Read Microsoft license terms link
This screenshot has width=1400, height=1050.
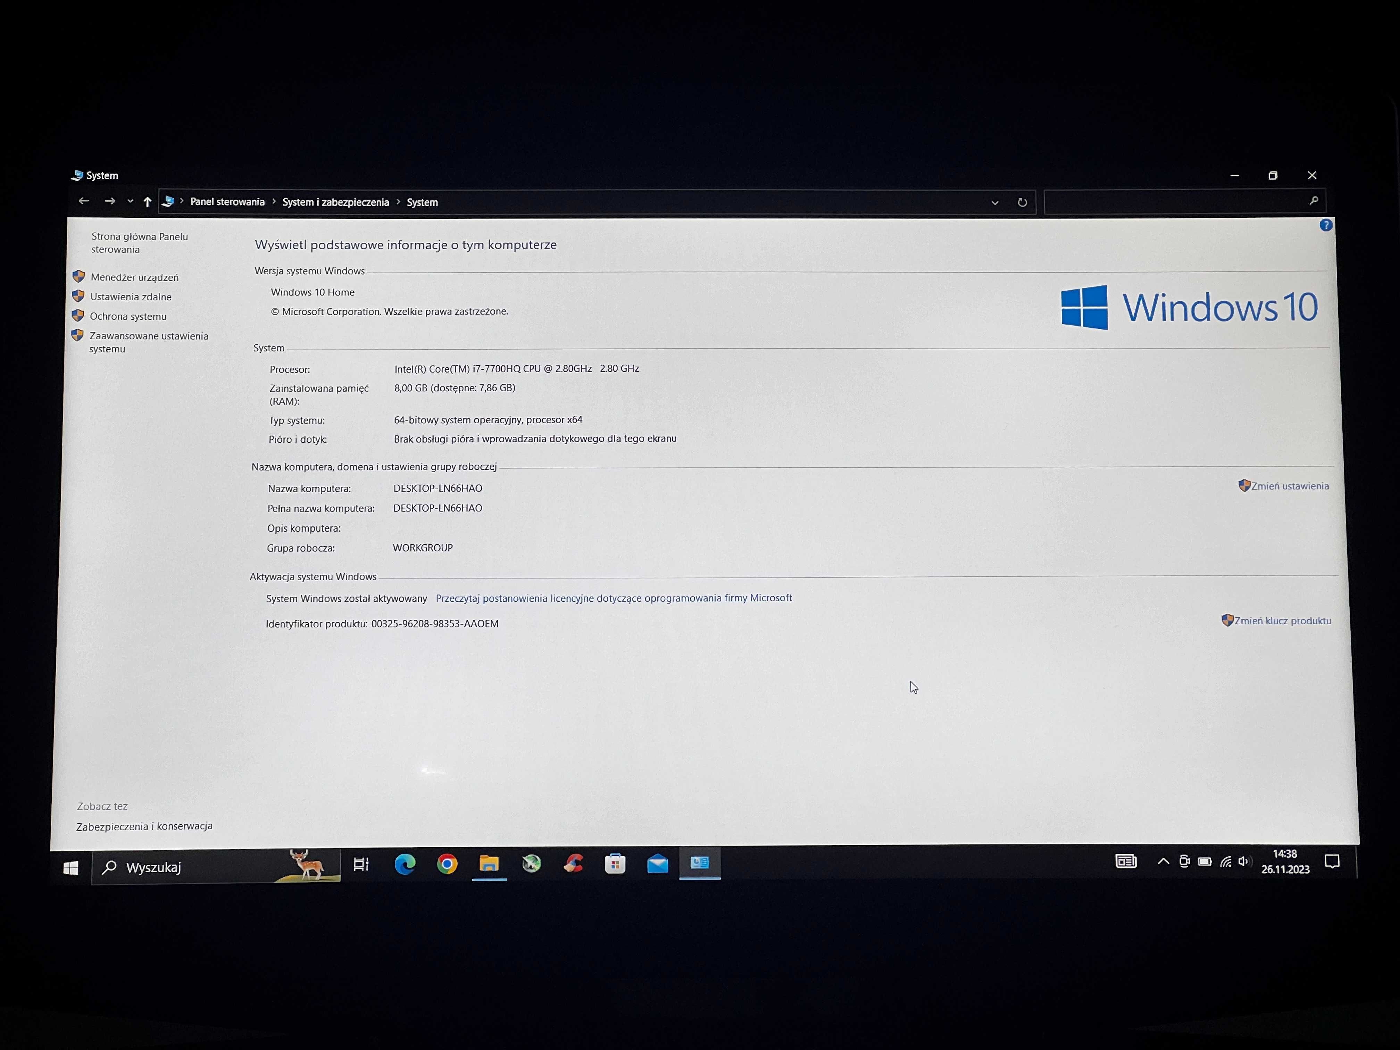pyautogui.click(x=614, y=598)
